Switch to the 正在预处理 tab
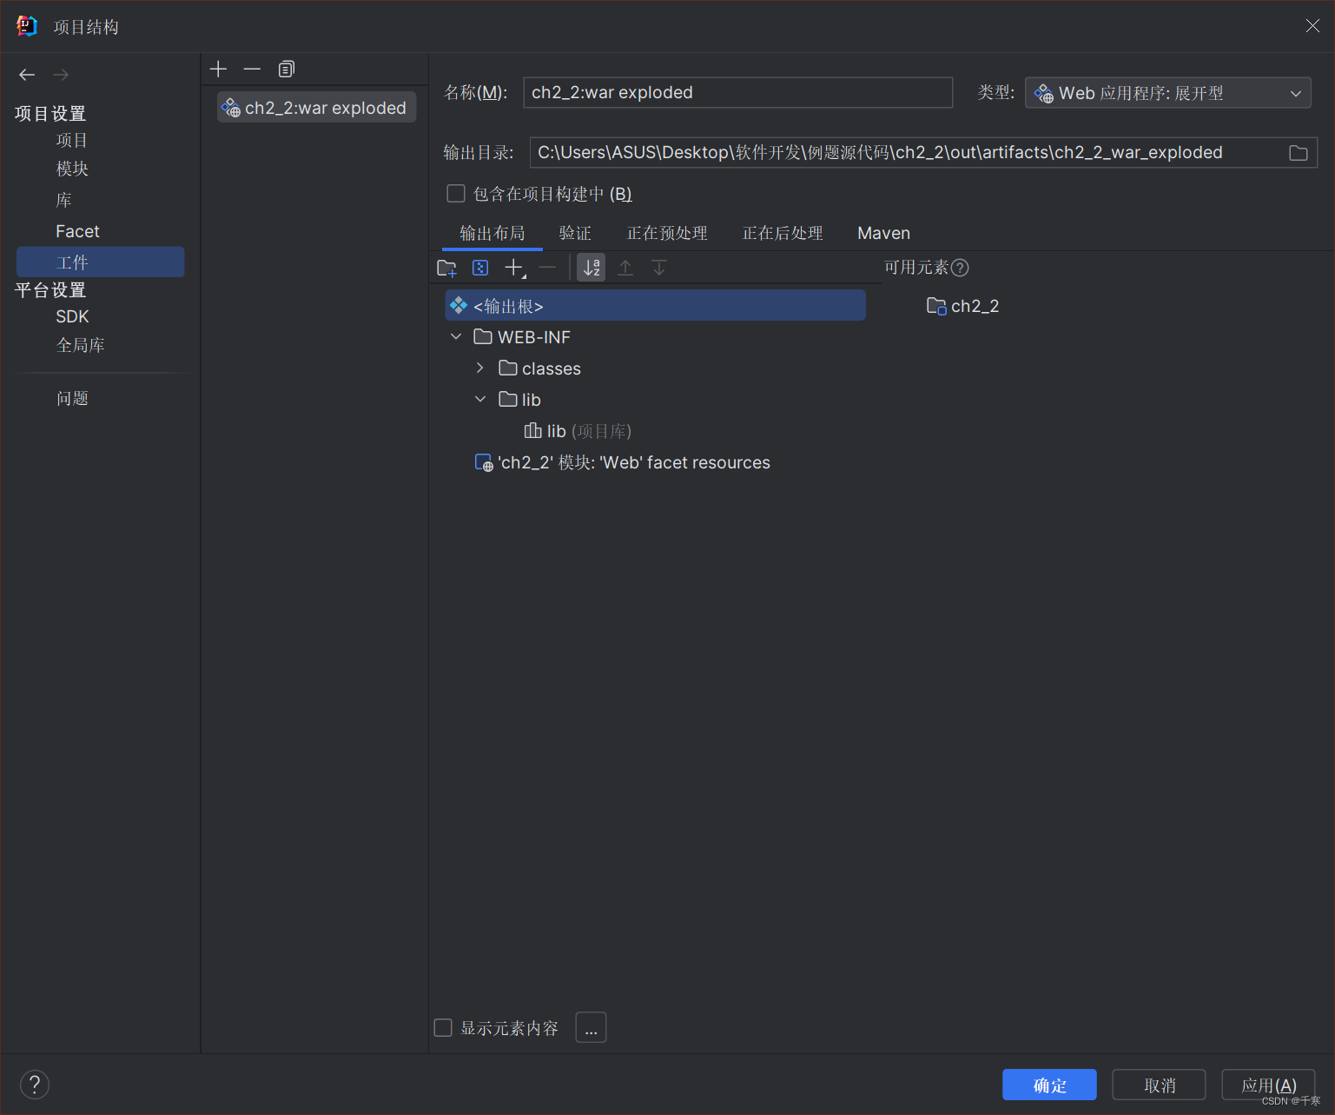The height and width of the screenshot is (1115, 1335). click(667, 233)
